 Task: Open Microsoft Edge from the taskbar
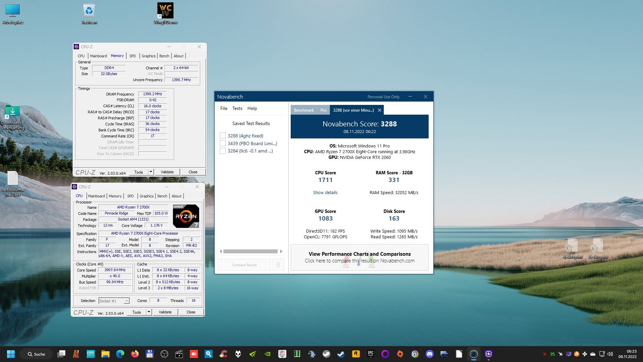coord(120,354)
